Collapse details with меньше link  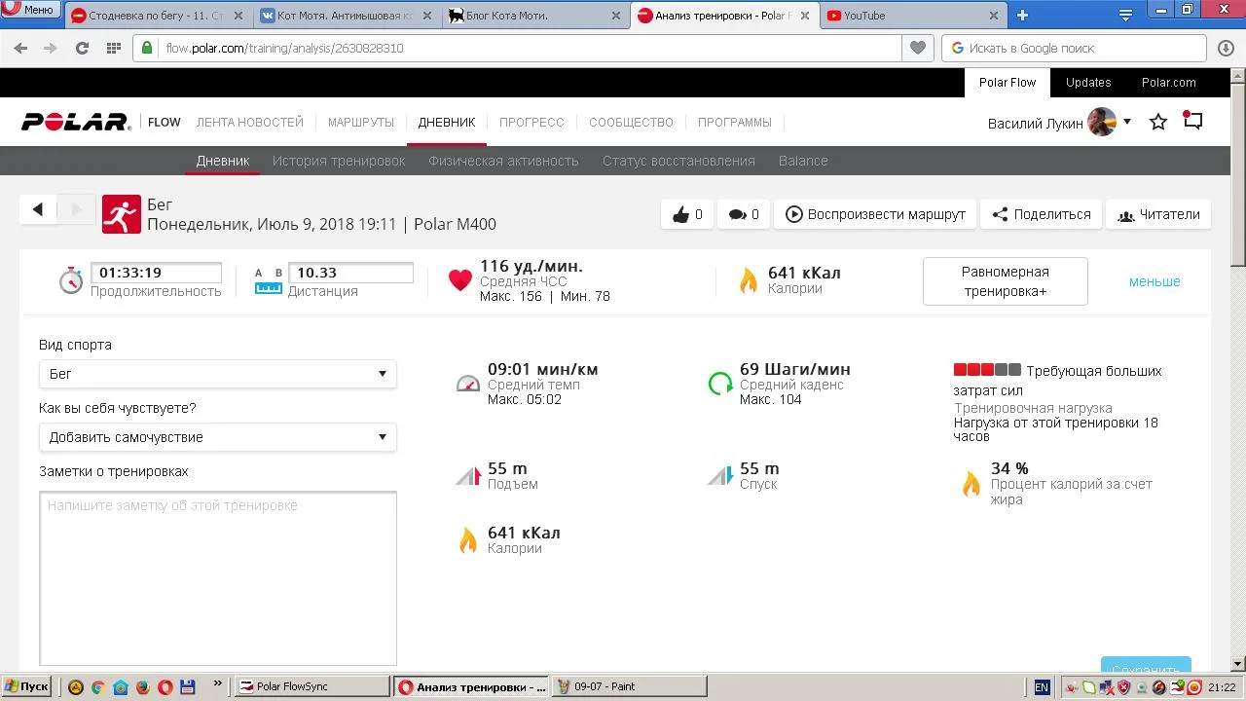(x=1154, y=281)
